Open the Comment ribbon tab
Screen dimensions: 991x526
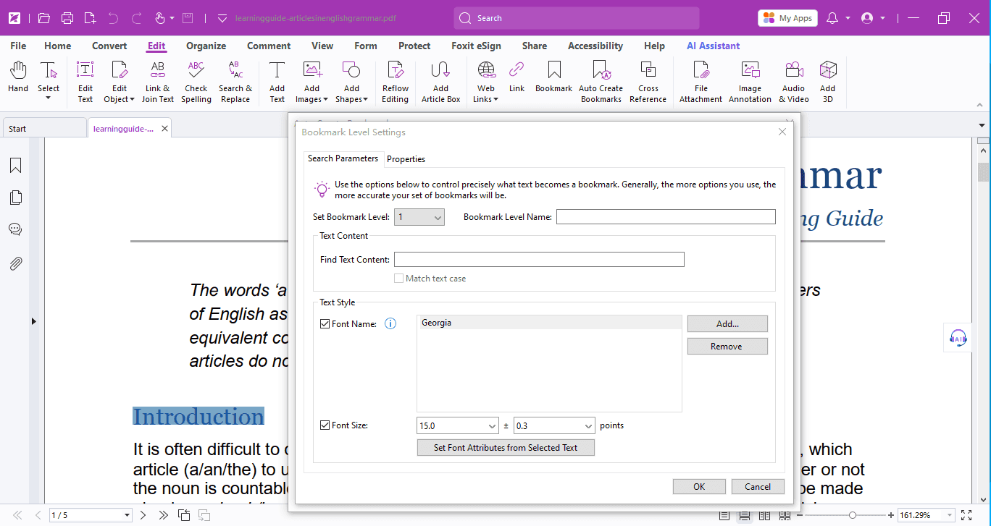click(269, 46)
